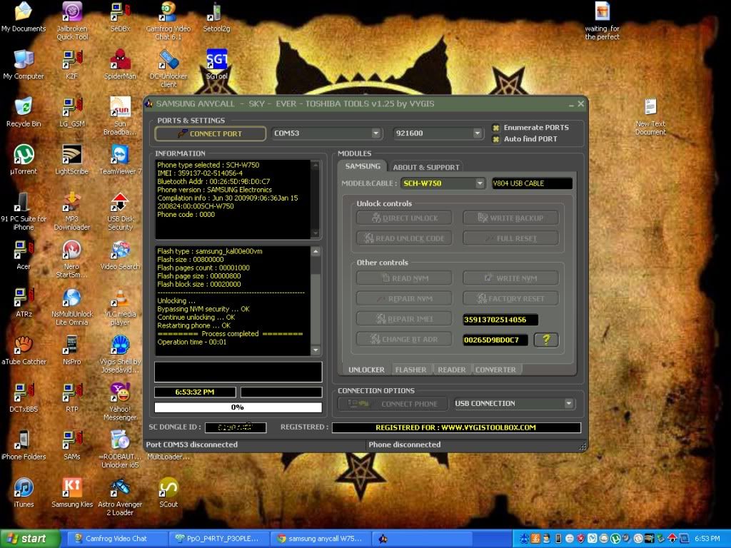
Task: Launch iTunes from the desktop
Action: pos(24,492)
